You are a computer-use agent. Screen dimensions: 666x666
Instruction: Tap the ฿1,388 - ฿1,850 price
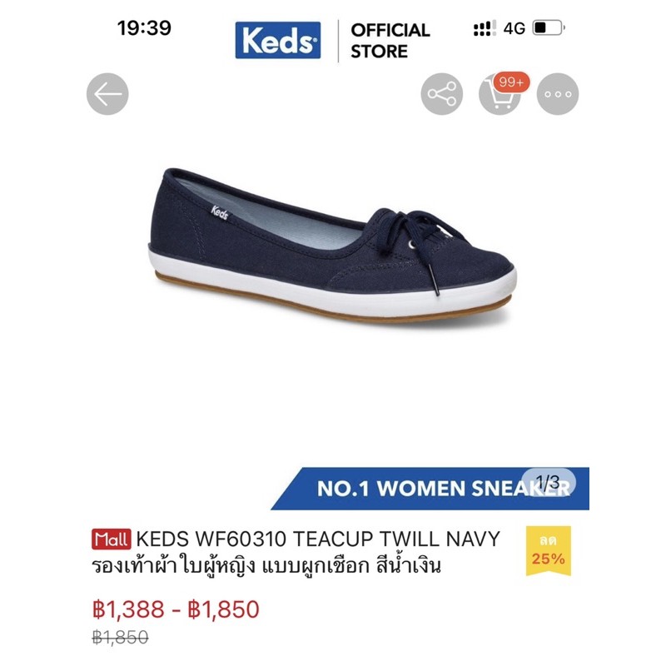coord(176,609)
